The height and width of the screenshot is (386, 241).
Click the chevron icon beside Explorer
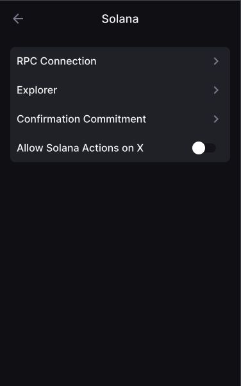(x=216, y=90)
